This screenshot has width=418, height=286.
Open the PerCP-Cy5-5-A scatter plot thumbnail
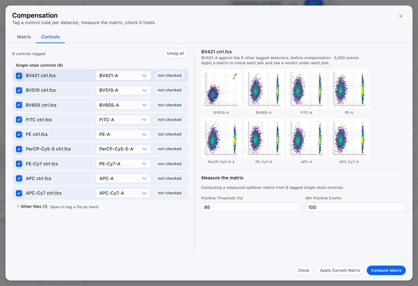(x=221, y=138)
